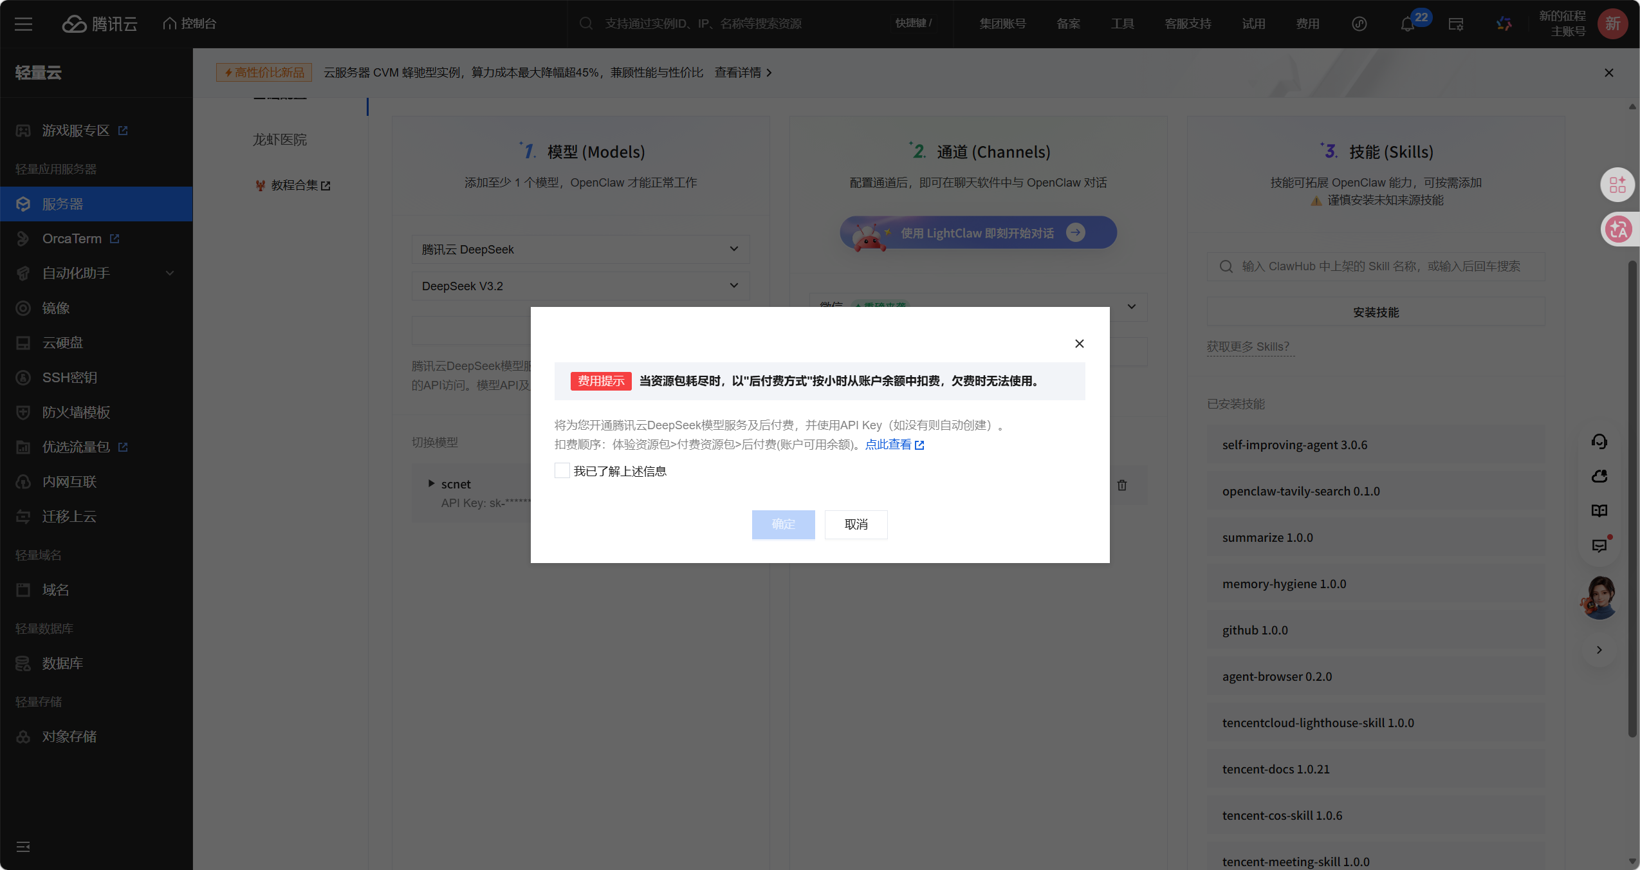Open 游戏服专区 in sidebar

click(97, 131)
